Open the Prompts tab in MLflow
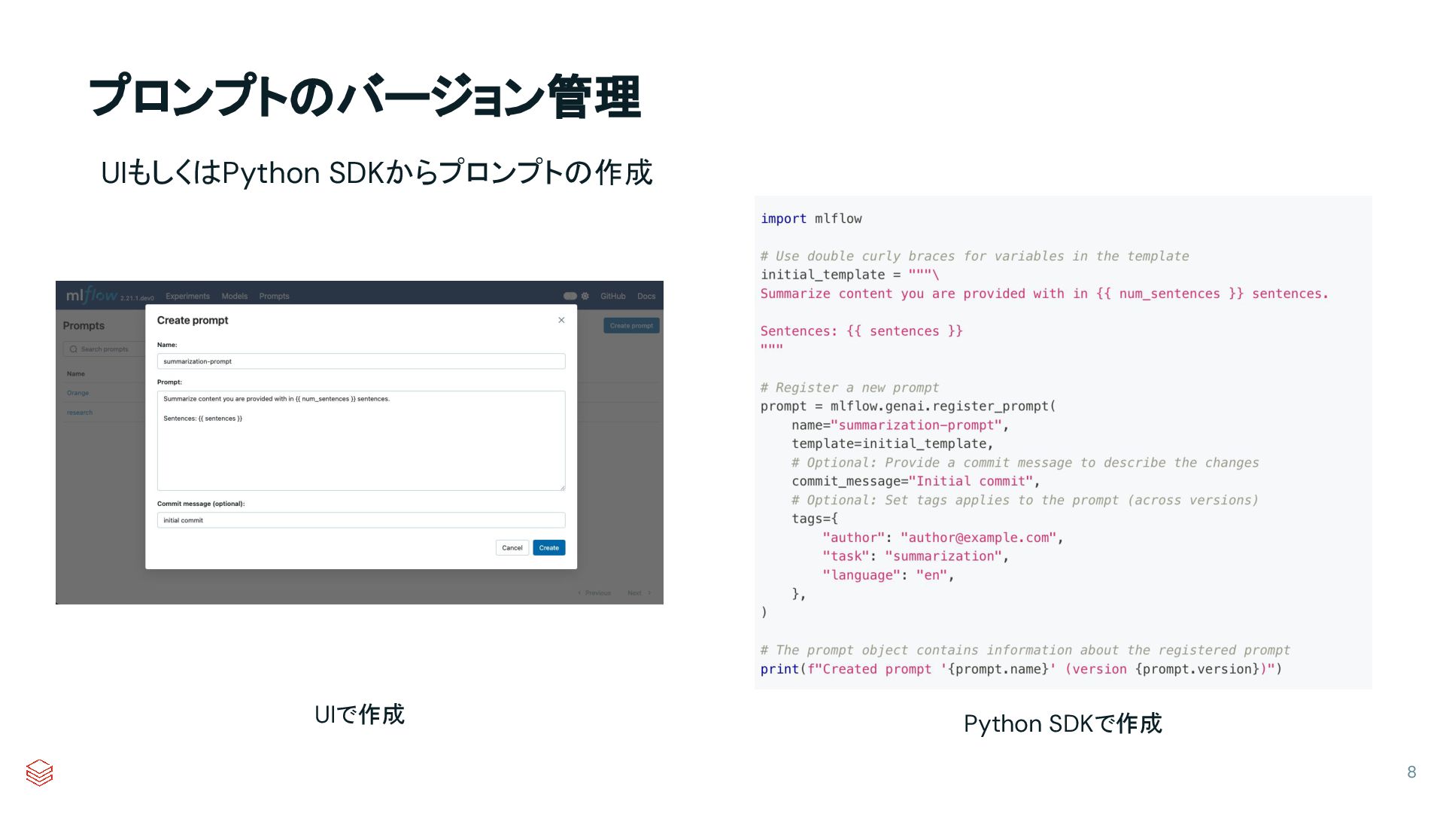 click(x=274, y=297)
